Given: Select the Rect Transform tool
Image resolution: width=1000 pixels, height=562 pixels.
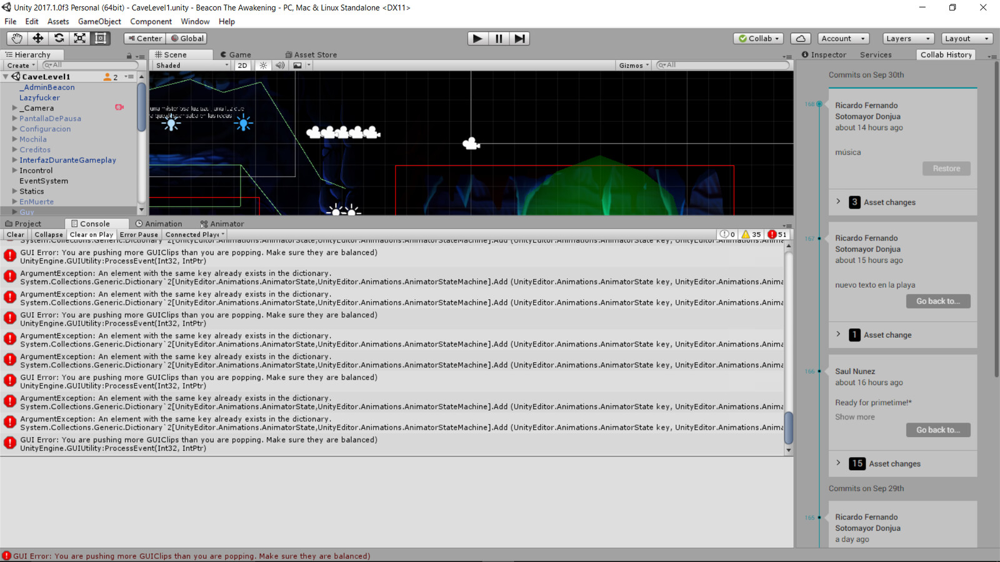Looking at the screenshot, I should point(100,38).
